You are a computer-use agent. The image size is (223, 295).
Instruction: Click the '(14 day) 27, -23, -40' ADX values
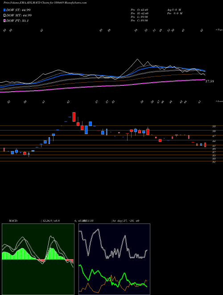point(125,221)
